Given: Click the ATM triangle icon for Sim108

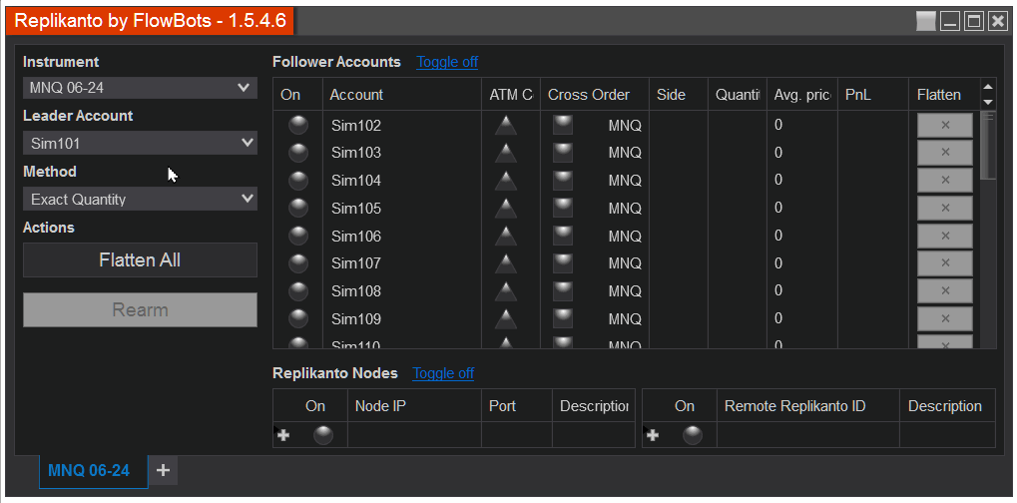Looking at the screenshot, I should click(506, 291).
